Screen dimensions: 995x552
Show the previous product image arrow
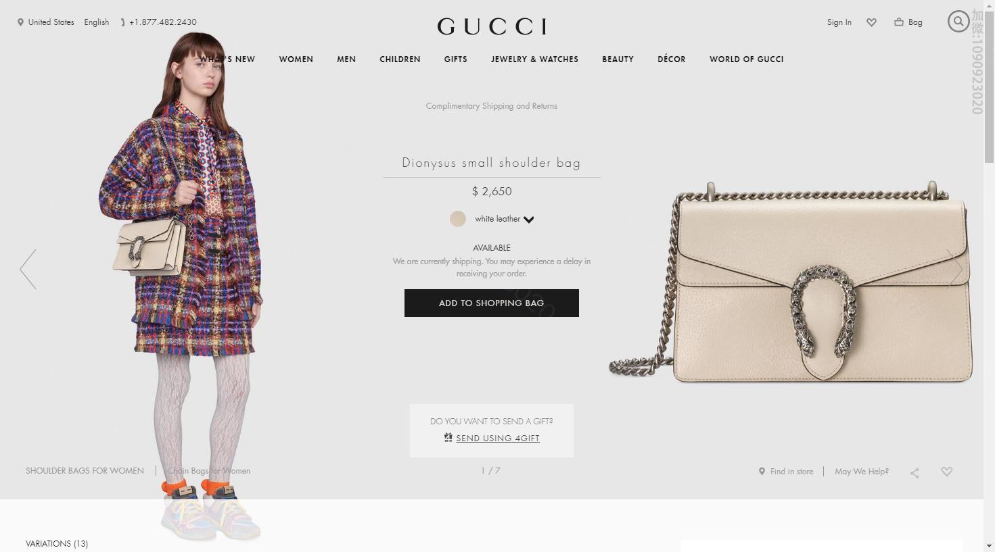[28, 269]
